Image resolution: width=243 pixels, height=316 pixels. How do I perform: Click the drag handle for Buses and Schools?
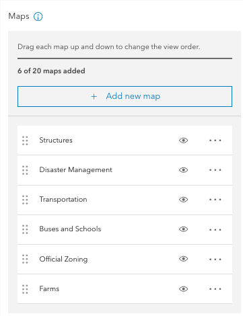(x=25, y=229)
